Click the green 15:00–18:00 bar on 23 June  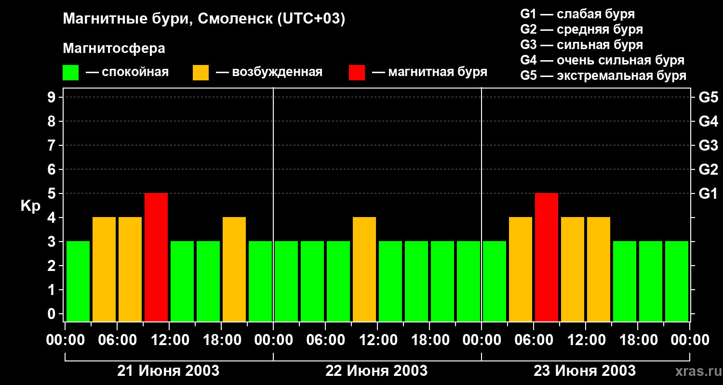click(625, 281)
